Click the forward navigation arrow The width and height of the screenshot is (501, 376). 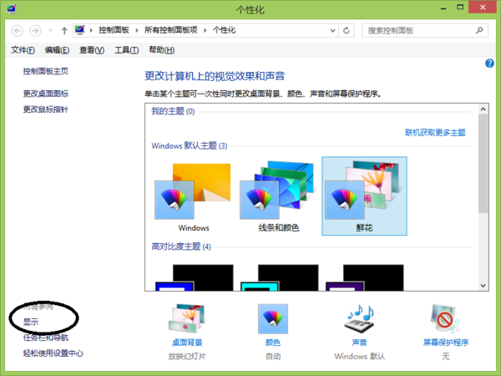point(35,31)
